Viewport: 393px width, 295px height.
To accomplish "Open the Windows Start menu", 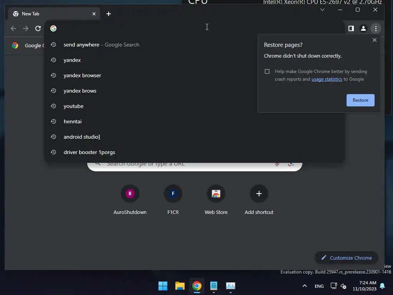I will tap(163, 286).
